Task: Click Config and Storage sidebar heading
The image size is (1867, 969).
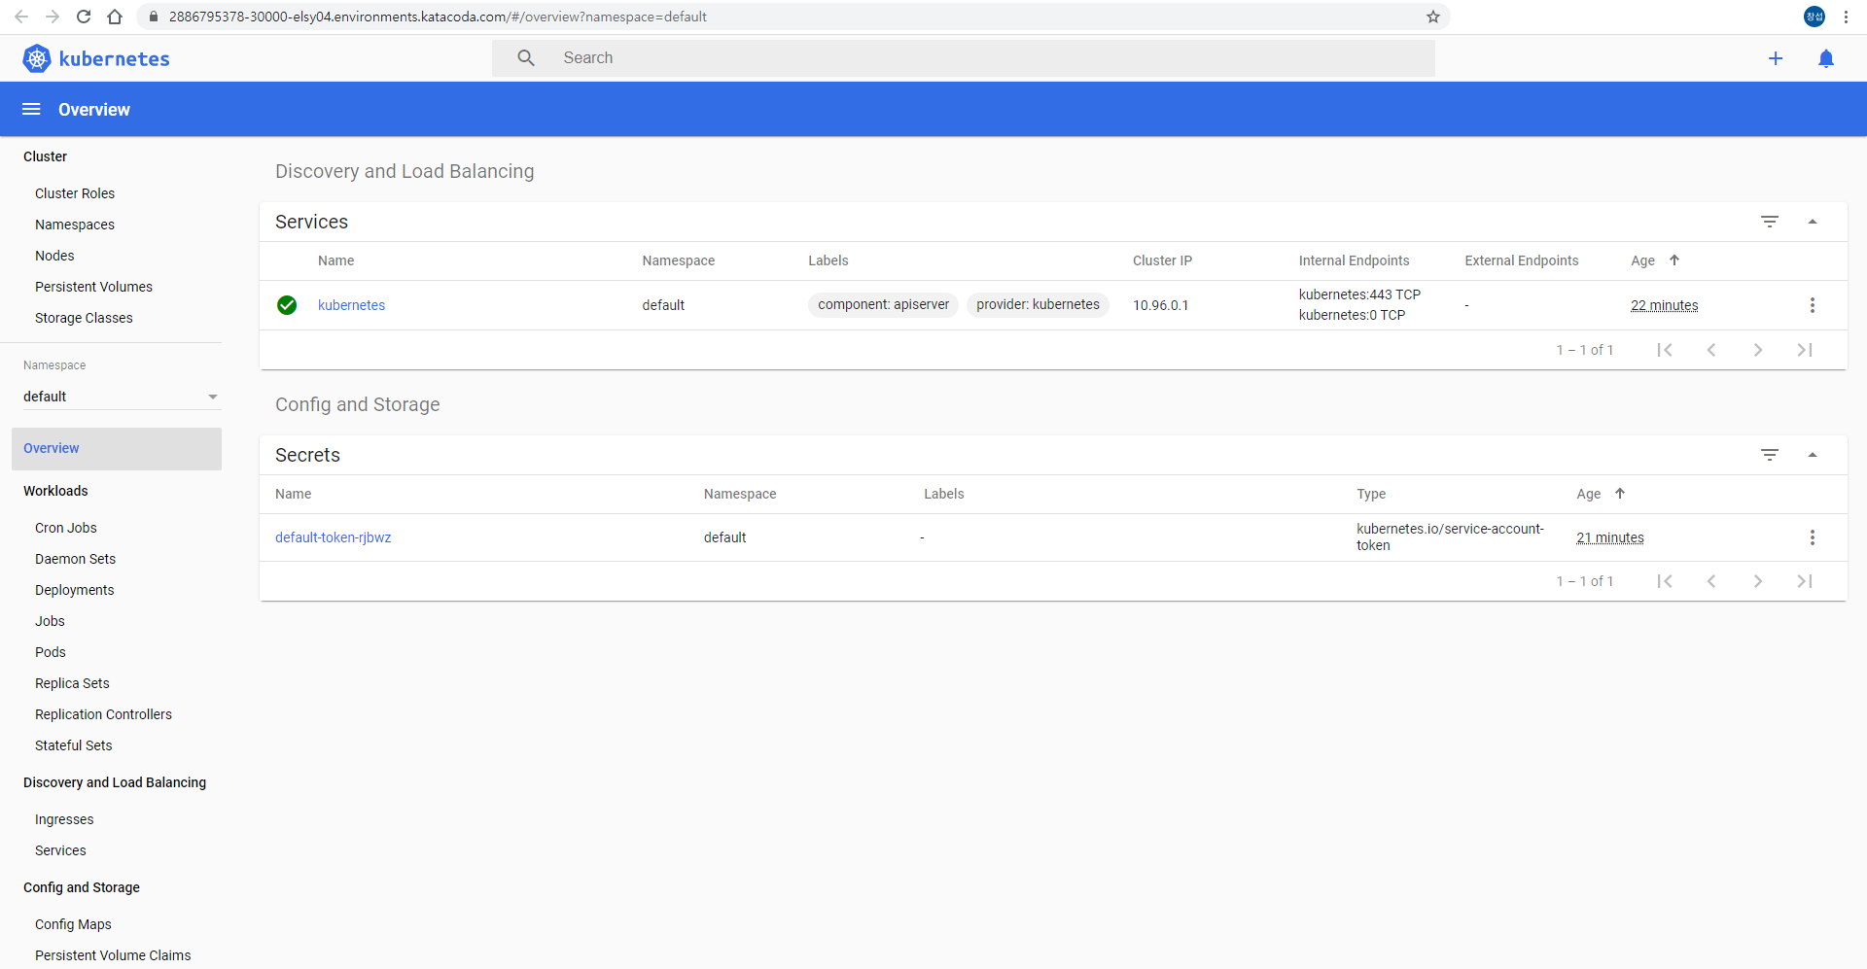Action: click(82, 887)
